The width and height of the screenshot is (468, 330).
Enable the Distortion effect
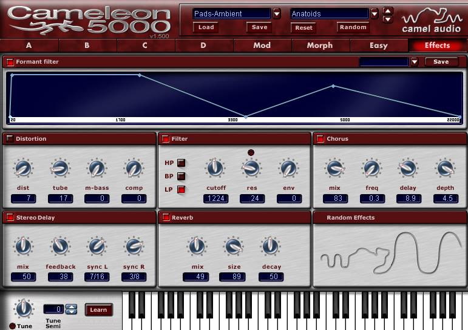tap(10, 138)
